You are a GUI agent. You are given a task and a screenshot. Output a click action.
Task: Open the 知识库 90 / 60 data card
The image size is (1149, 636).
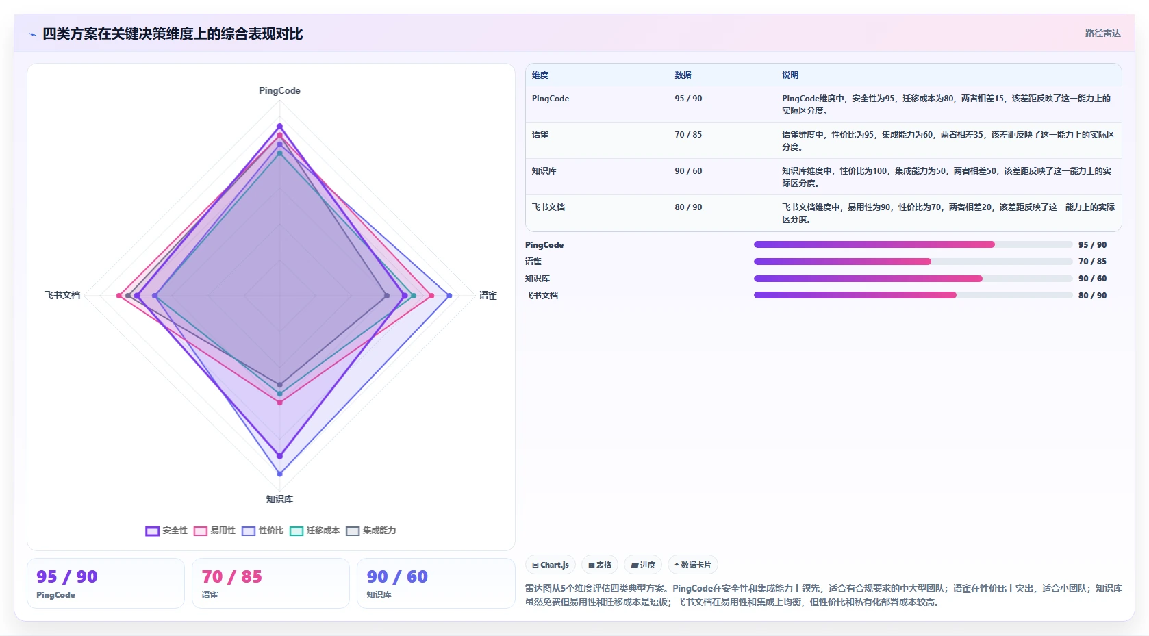point(435,583)
